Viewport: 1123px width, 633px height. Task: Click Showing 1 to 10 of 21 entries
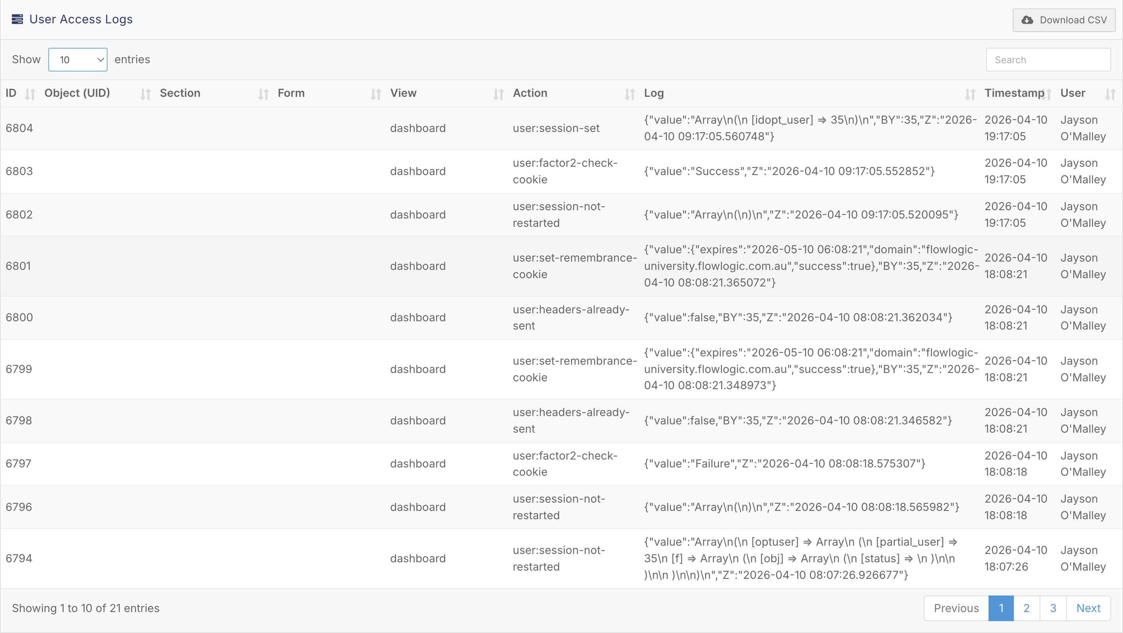point(85,608)
